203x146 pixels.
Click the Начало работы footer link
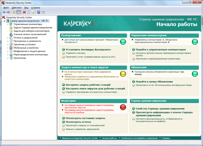[109, 138]
